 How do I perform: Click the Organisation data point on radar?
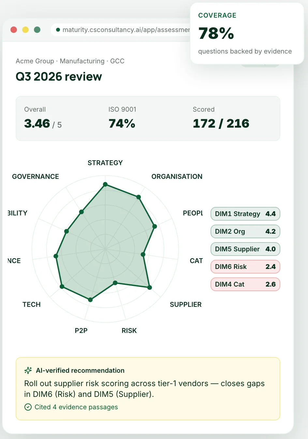point(139,197)
